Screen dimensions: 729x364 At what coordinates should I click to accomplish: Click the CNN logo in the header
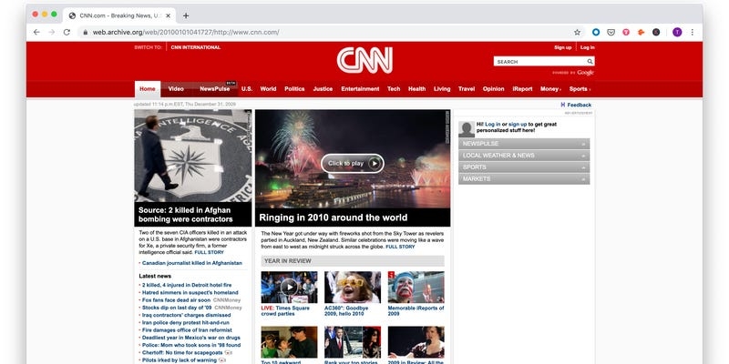click(x=364, y=60)
